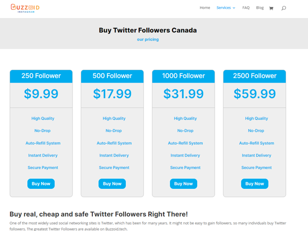Click the $31.99 price

[183, 94]
